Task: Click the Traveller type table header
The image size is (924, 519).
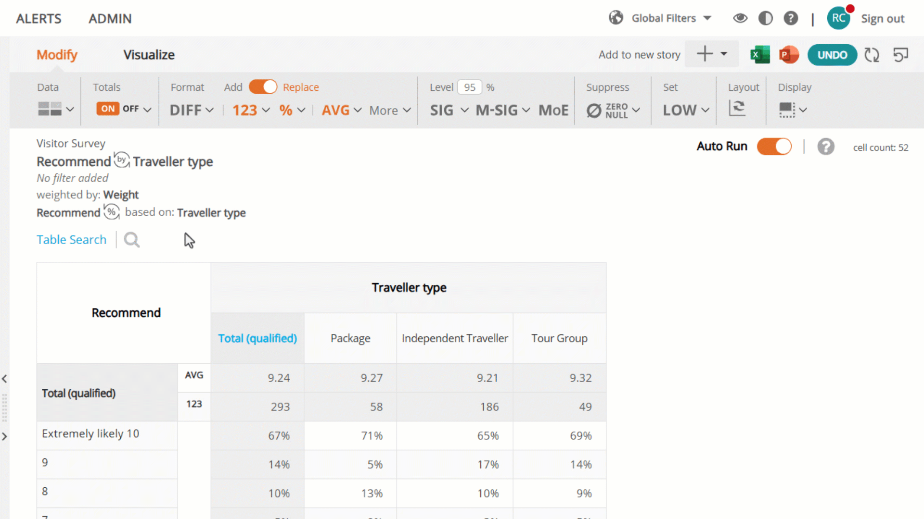Action: [x=409, y=287]
